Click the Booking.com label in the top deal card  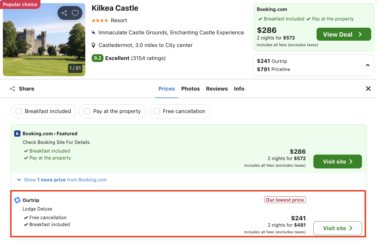coord(272,9)
